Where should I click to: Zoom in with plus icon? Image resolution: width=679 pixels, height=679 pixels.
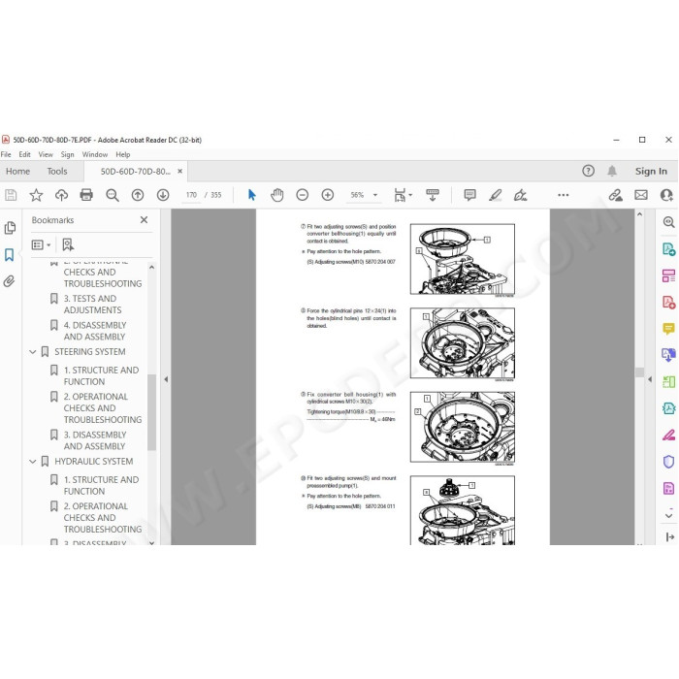click(x=328, y=195)
